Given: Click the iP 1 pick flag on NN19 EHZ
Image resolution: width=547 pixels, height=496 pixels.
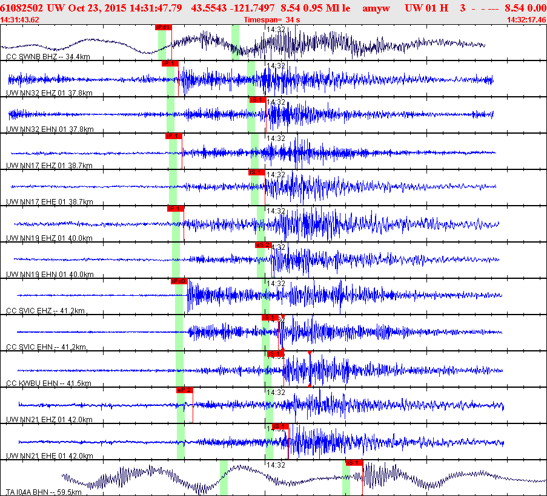Looking at the screenshot, I should click(x=175, y=209).
